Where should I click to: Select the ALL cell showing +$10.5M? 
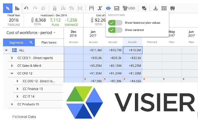133,50
